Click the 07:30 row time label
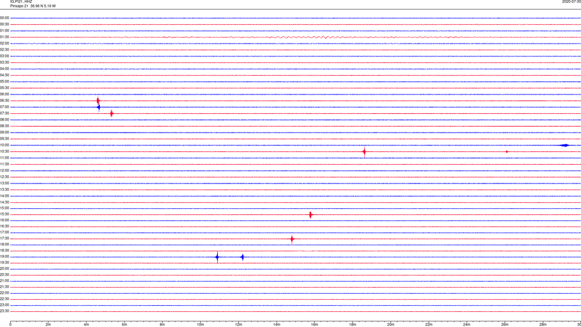581x327 pixels. pos(4,113)
